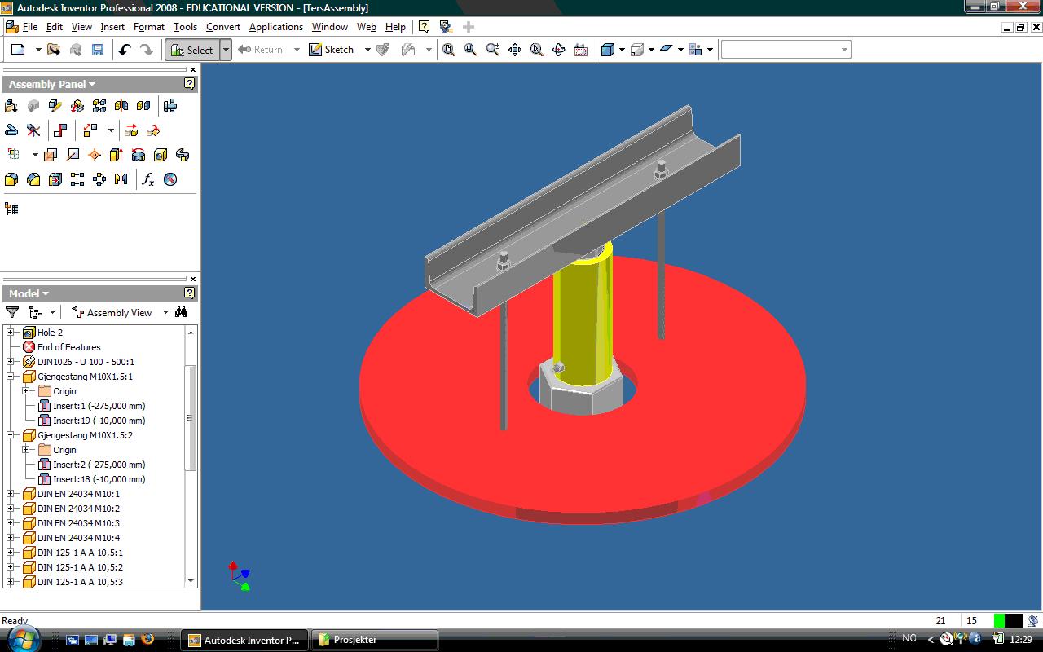Click the Mirror Components icon
Screen dimensions: 1043x652
[x=121, y=106]
